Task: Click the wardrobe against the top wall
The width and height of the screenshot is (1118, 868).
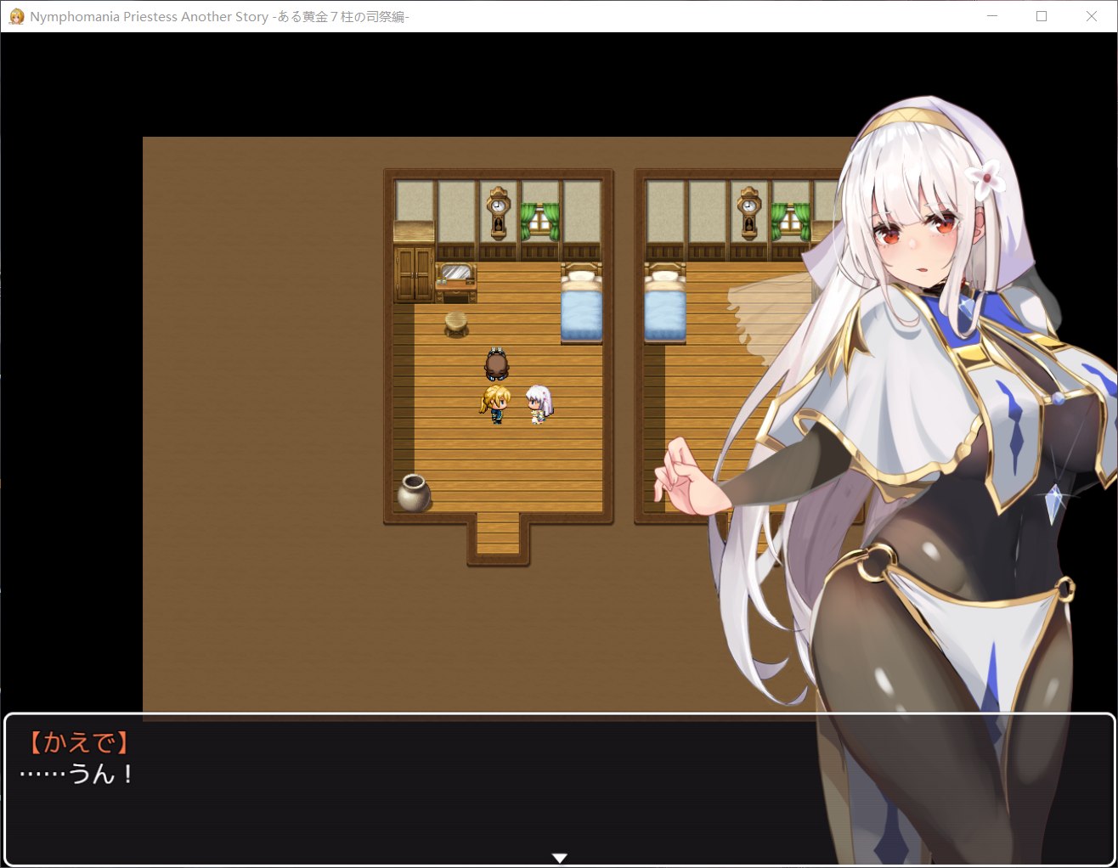Action: click(414, 274)
